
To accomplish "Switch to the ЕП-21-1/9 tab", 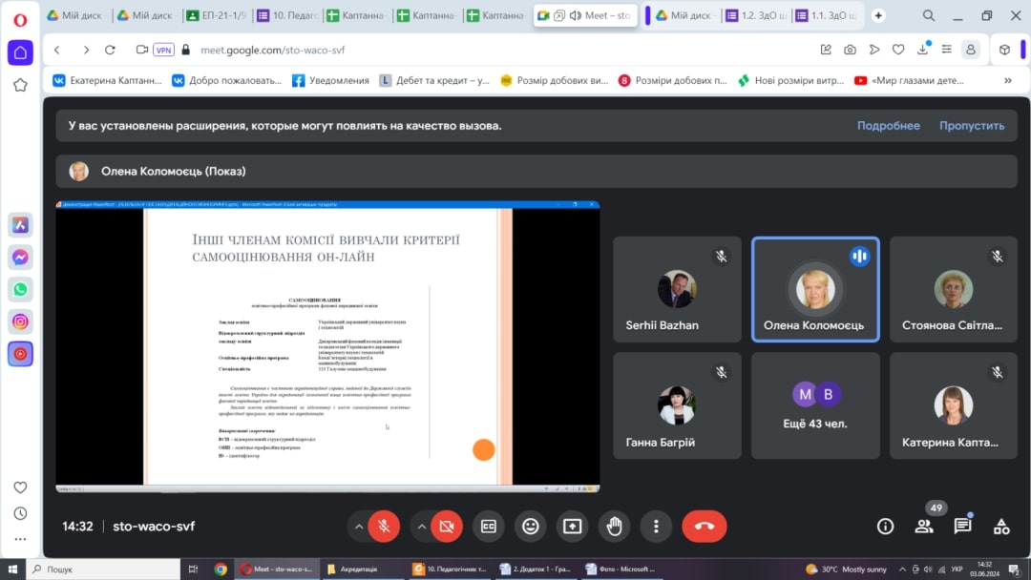I will [x=216, y=15].
